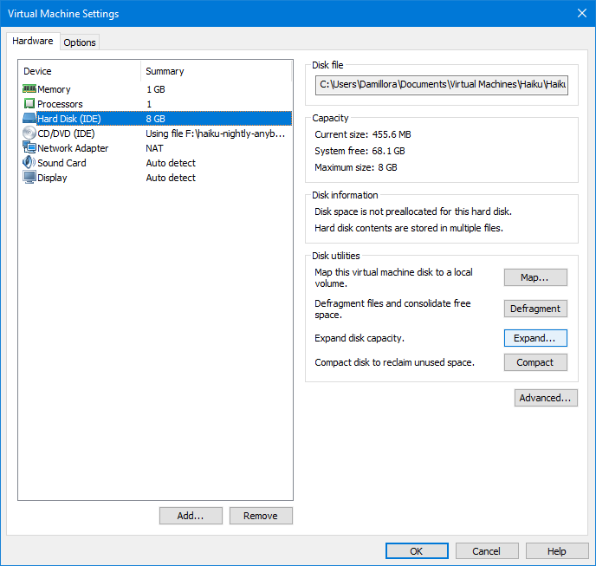Click in the Disk file path field
The height and width of the screenshot is (566, 596).
442,85
